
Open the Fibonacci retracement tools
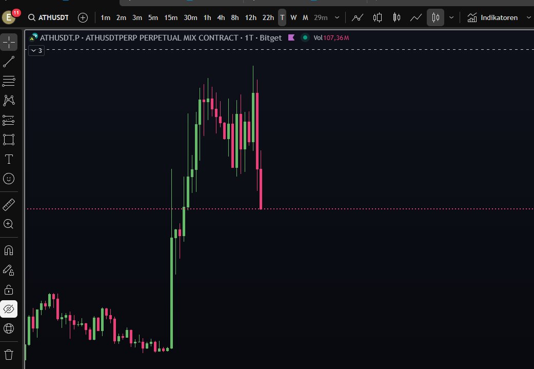(9, 81)
